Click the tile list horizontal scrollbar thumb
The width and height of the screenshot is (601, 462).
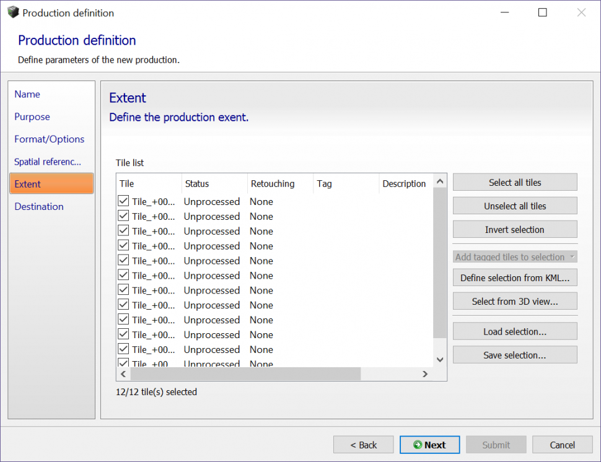(246, 374)
